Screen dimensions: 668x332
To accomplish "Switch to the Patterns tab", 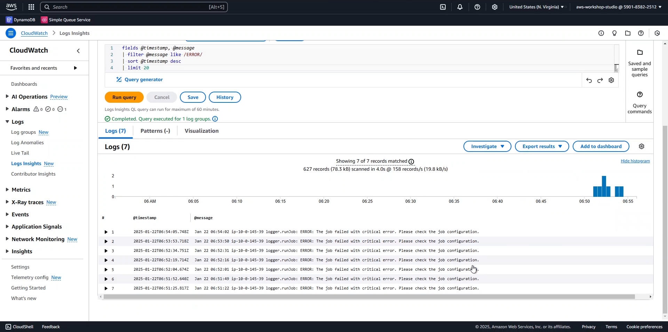I will click(155, 131).
